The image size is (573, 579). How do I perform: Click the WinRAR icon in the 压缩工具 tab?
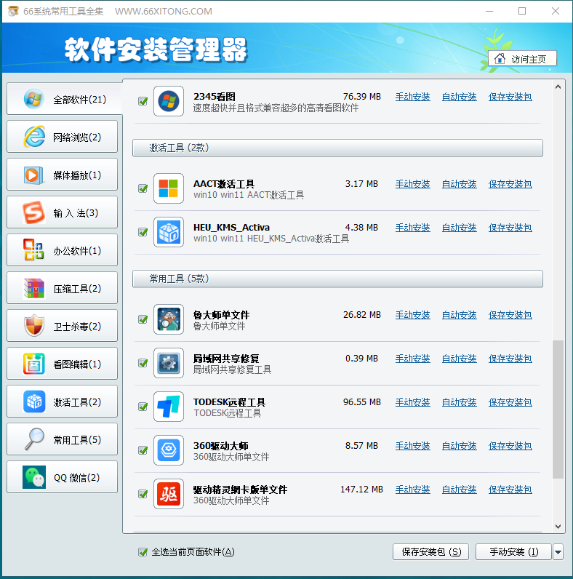34,288
